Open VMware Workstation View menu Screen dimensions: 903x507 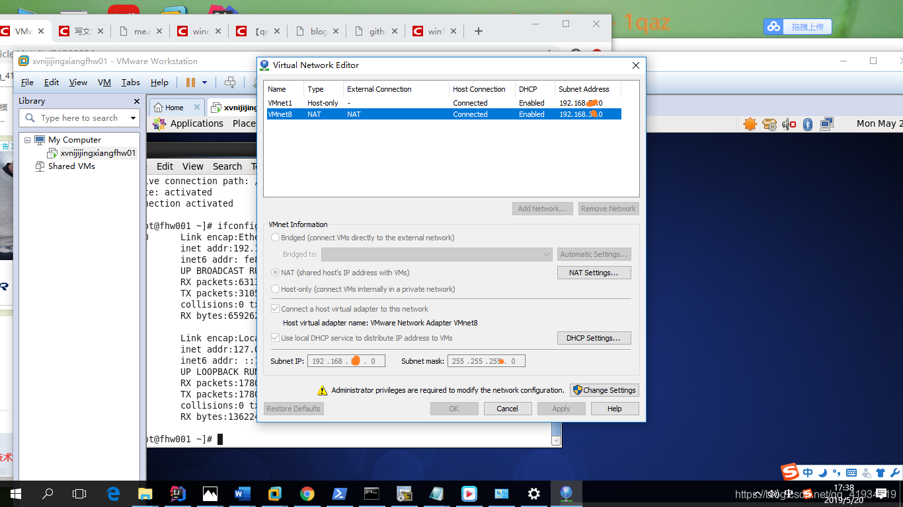(x=78, y=83)
